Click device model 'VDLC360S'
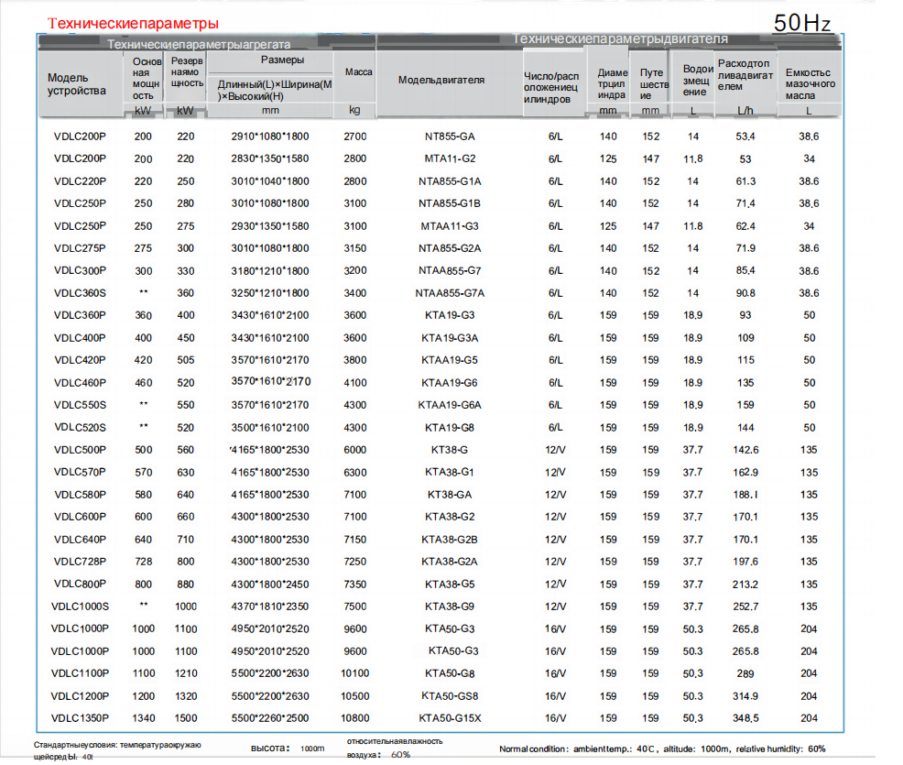 click(80, 293)
